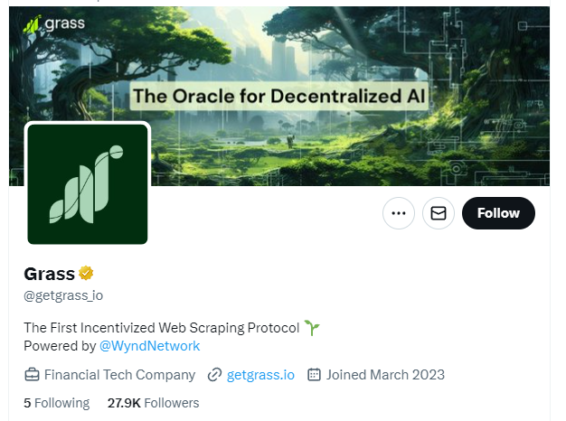Viewport: 566px width, 421px height.
Task: Click the Joined March 2023 text
Action: coord(385,374)
